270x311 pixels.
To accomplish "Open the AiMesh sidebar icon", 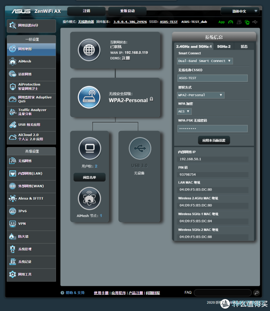I will 12,62.
